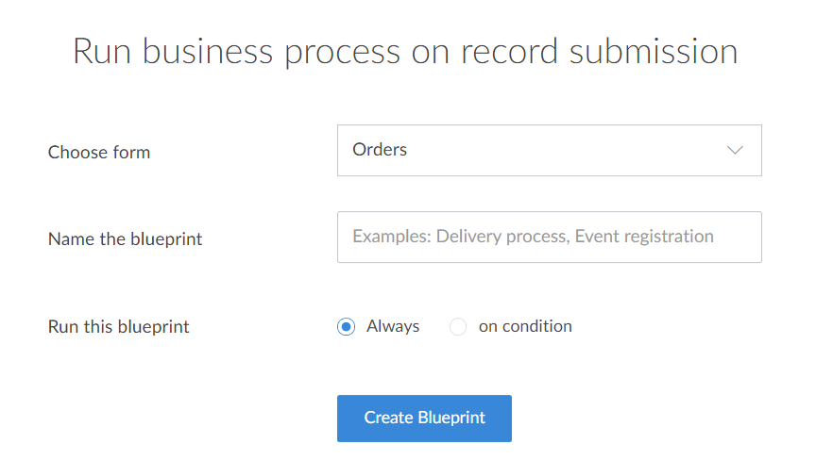The width and height of the screenshot is (816, 476).
Task: Expand the form list using the down arrow
Action: tap(735, 151)
